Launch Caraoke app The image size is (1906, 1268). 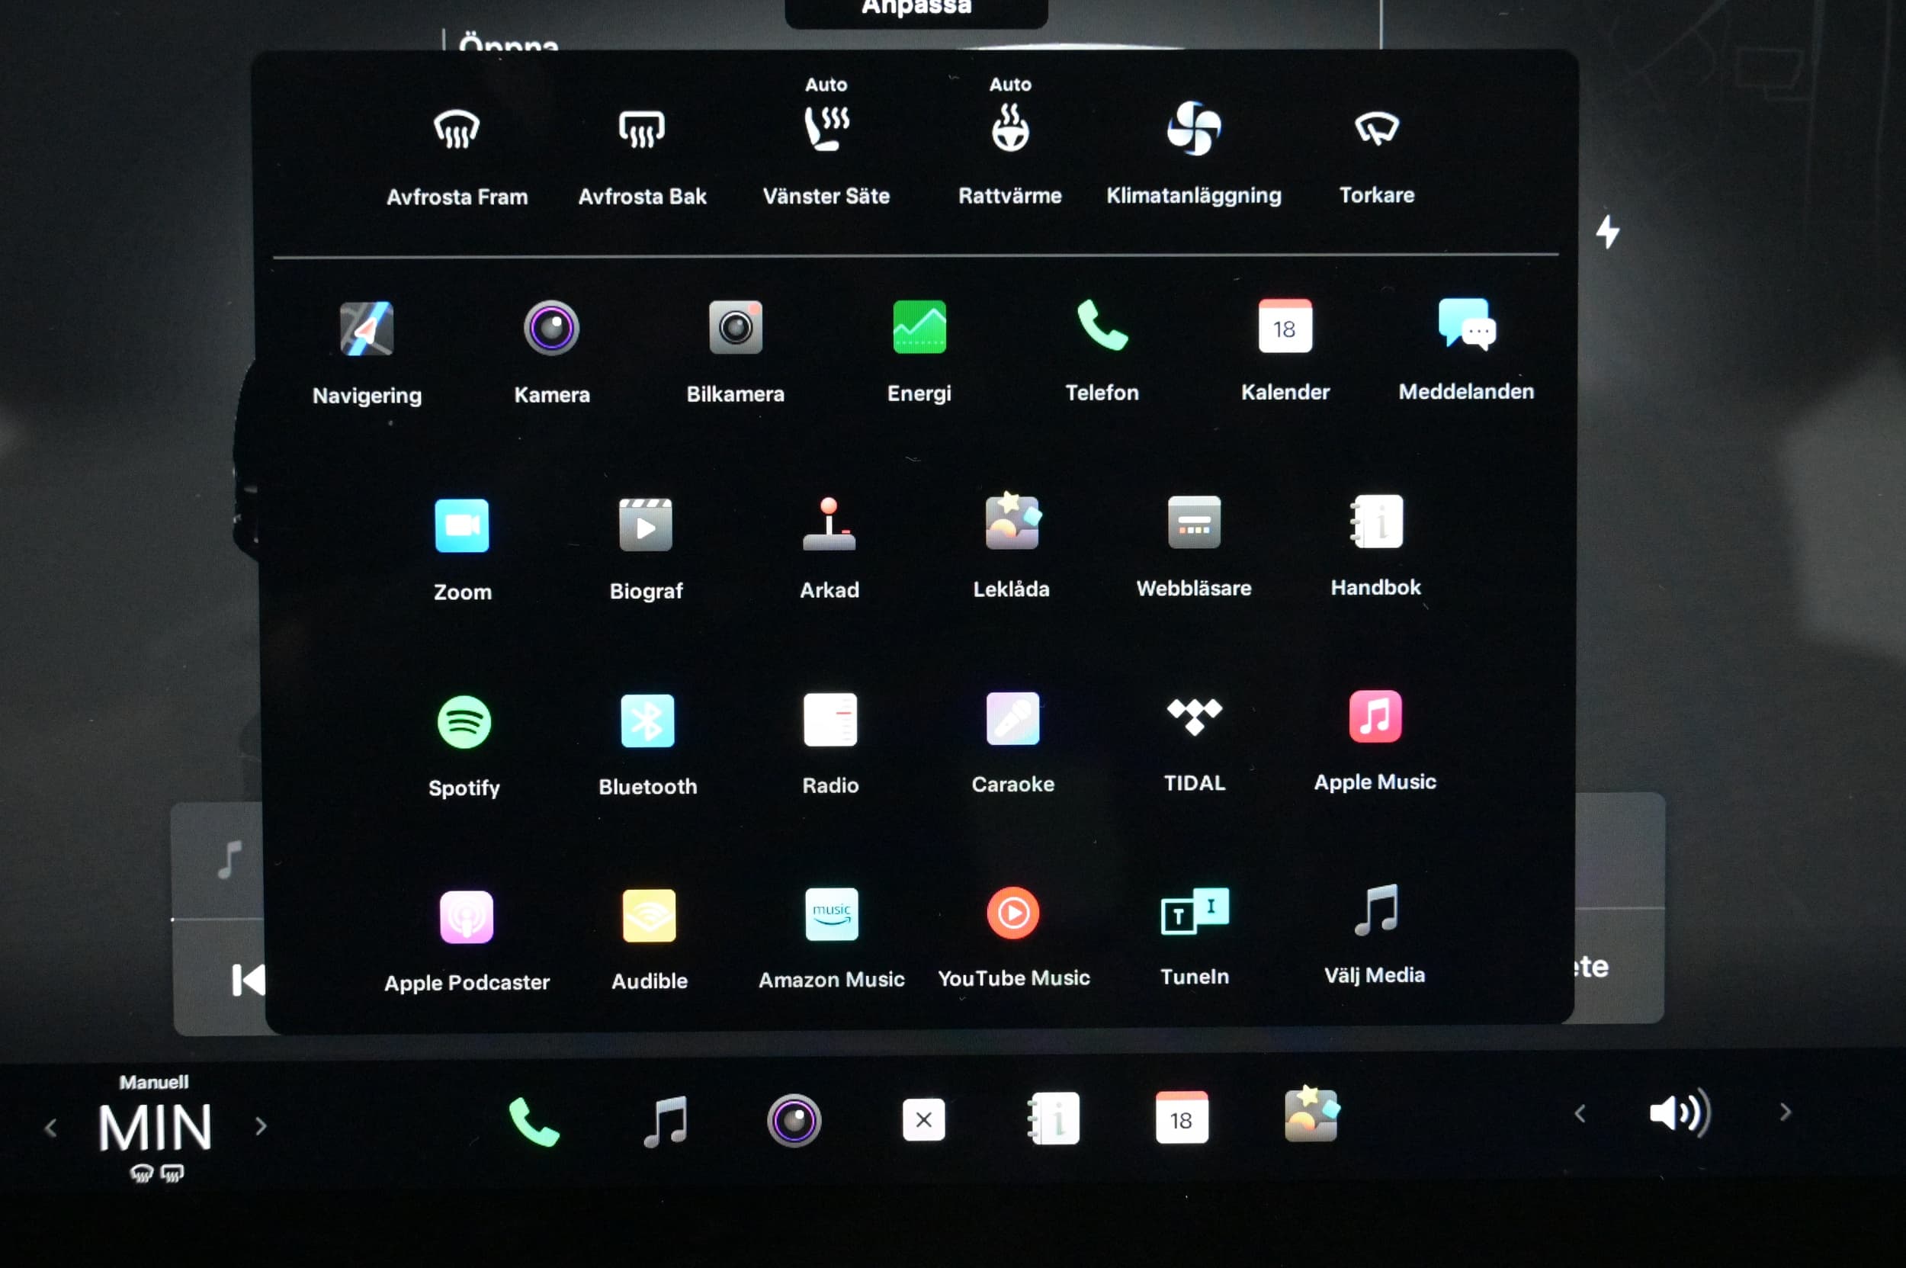[x=1012, y=718]
